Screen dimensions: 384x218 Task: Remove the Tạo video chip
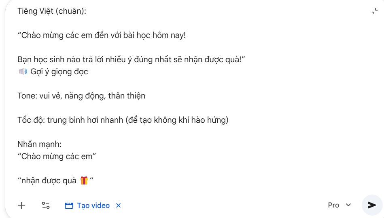(118, 205)
